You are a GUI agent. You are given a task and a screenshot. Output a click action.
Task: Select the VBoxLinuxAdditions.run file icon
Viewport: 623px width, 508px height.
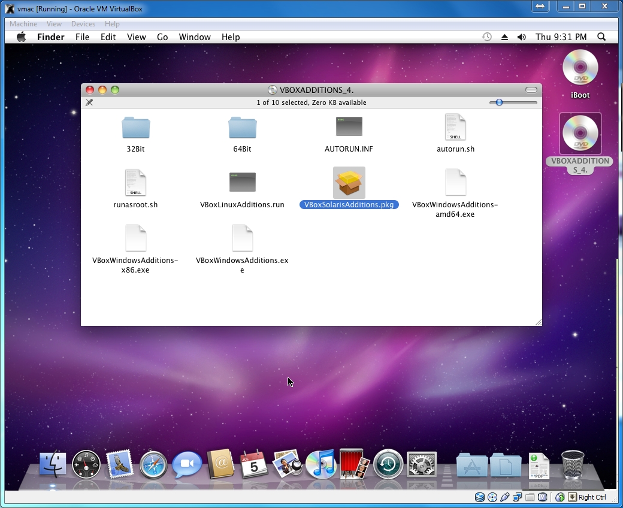coord(243,182)
